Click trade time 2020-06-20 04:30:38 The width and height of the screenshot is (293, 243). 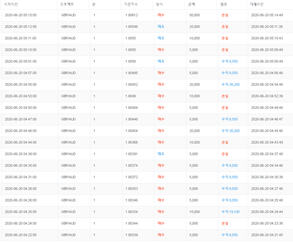pyautogui.click(x=267, y=177)
